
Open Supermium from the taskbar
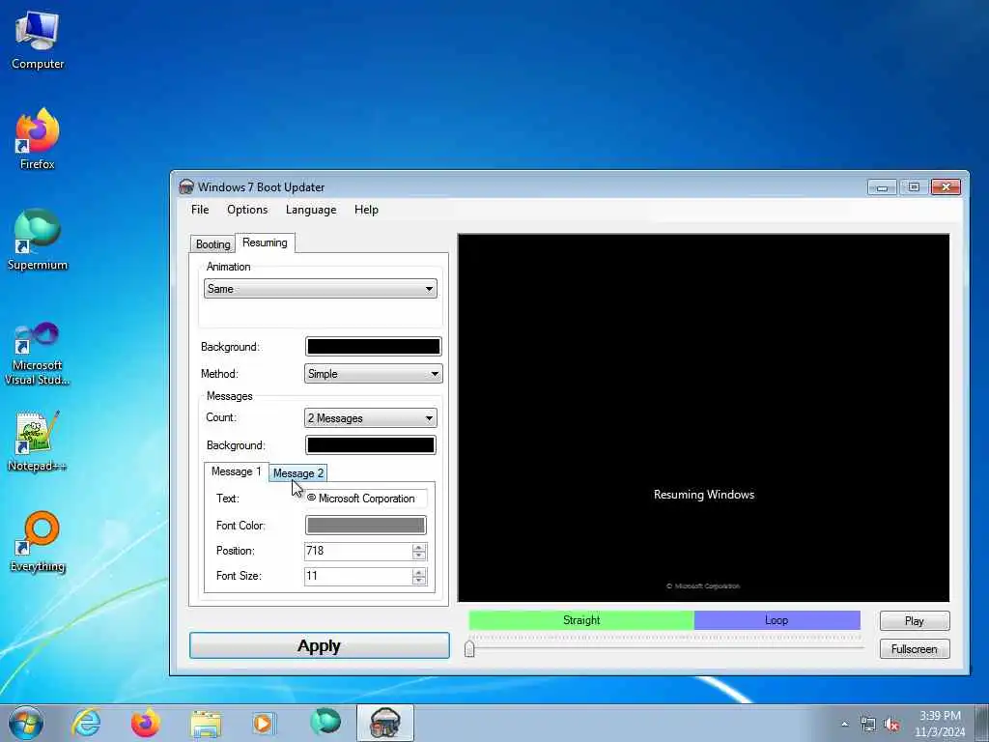[x=325, y=723]
